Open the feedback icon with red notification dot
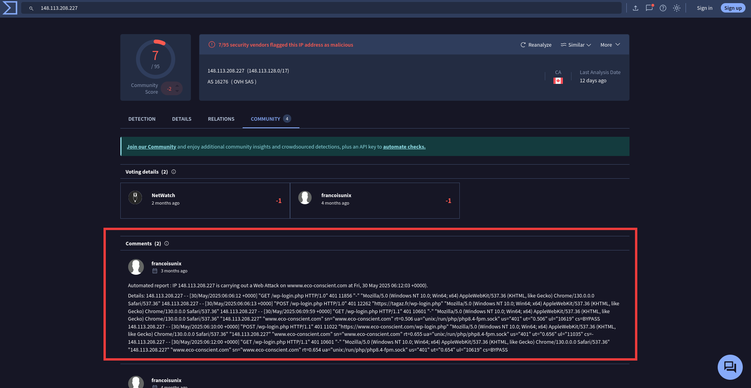 649,8
